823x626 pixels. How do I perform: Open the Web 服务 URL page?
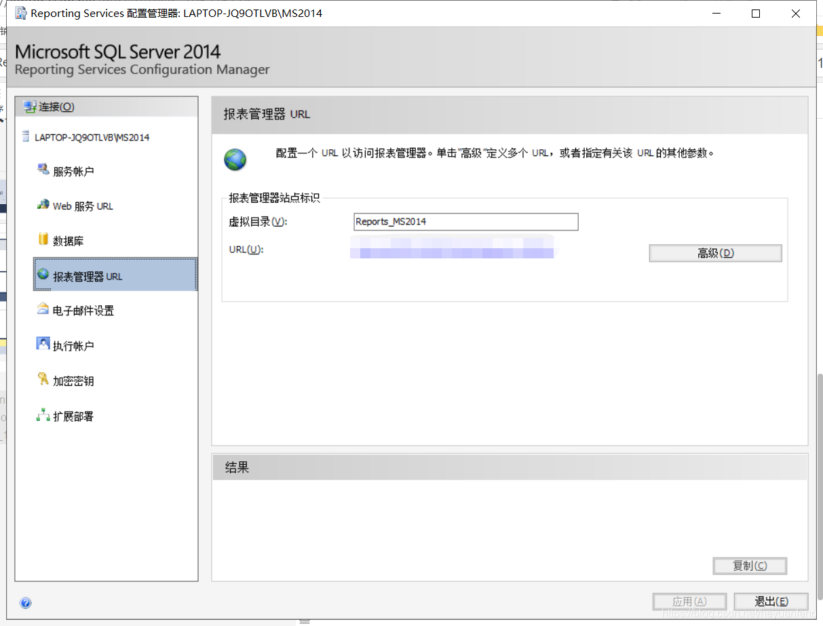83,206
